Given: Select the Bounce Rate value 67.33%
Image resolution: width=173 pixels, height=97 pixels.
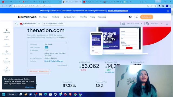Looking at the screenshot, I should 69,85.
